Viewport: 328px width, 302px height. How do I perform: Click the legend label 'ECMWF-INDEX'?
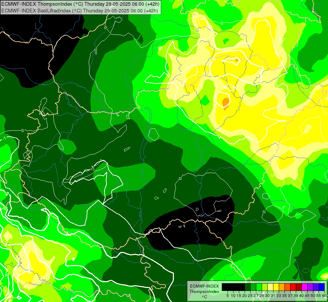[204, 286]
